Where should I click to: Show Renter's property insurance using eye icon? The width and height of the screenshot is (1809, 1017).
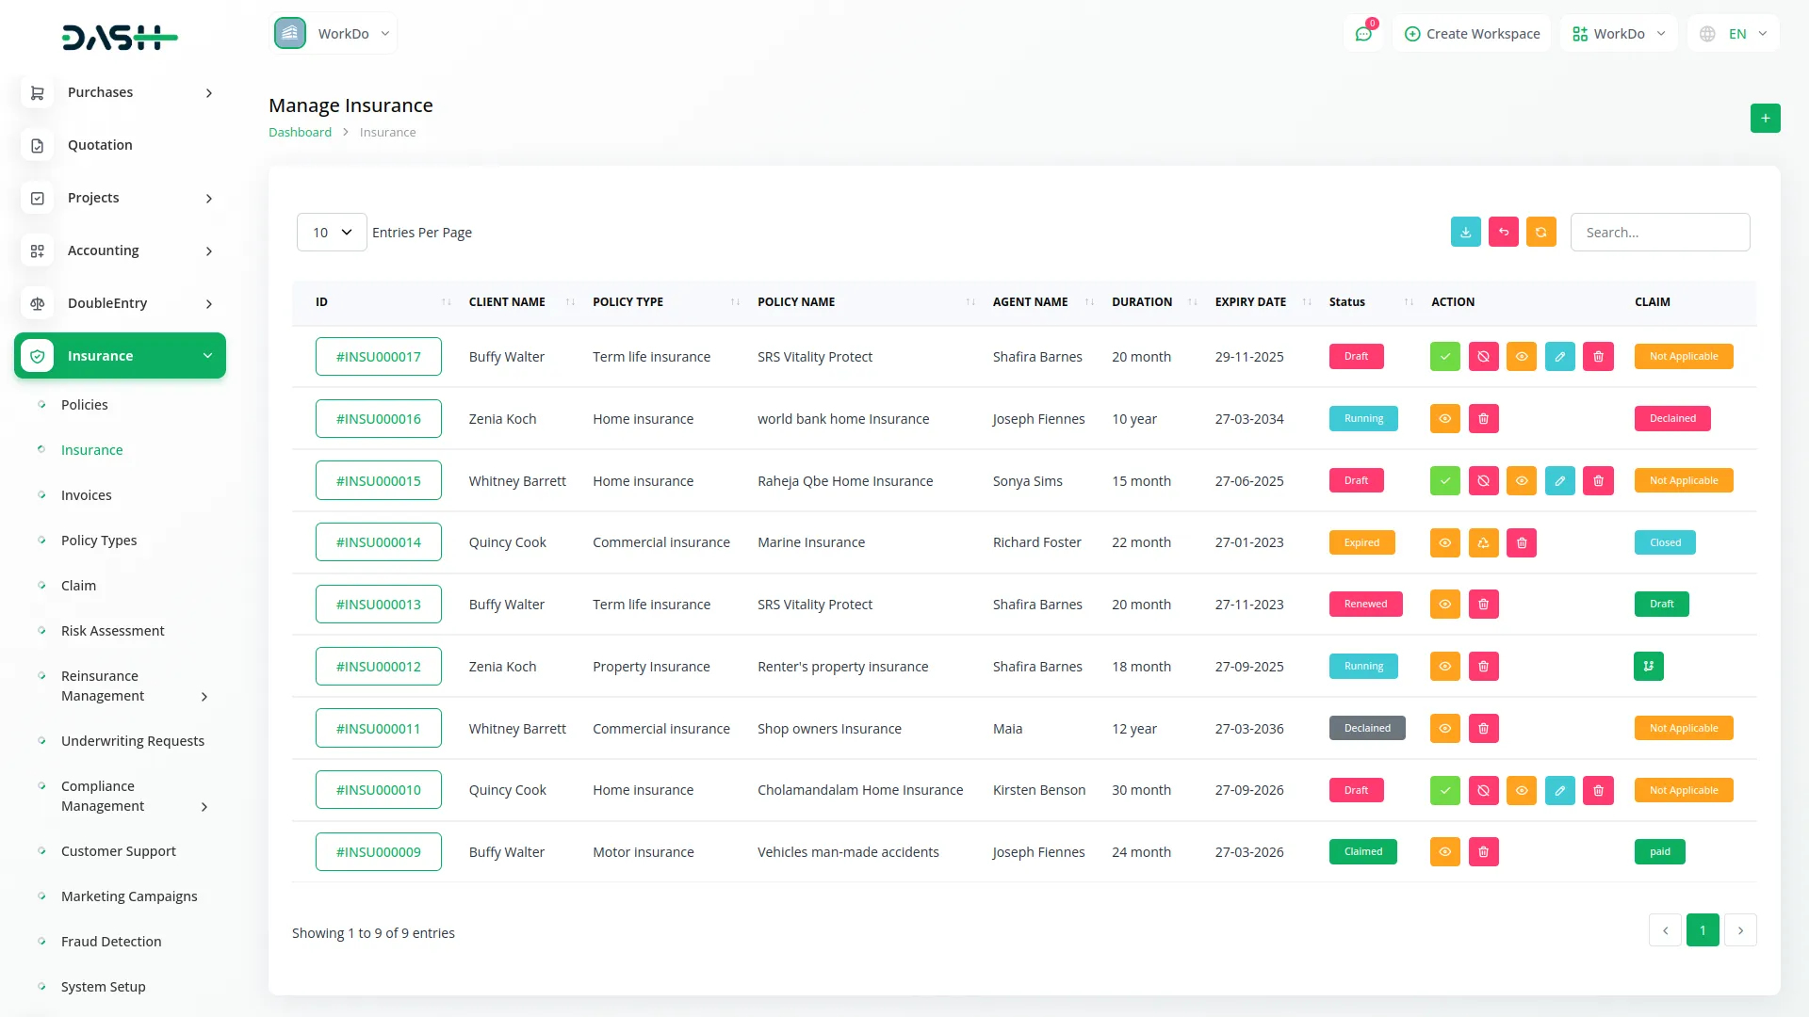1444,666
